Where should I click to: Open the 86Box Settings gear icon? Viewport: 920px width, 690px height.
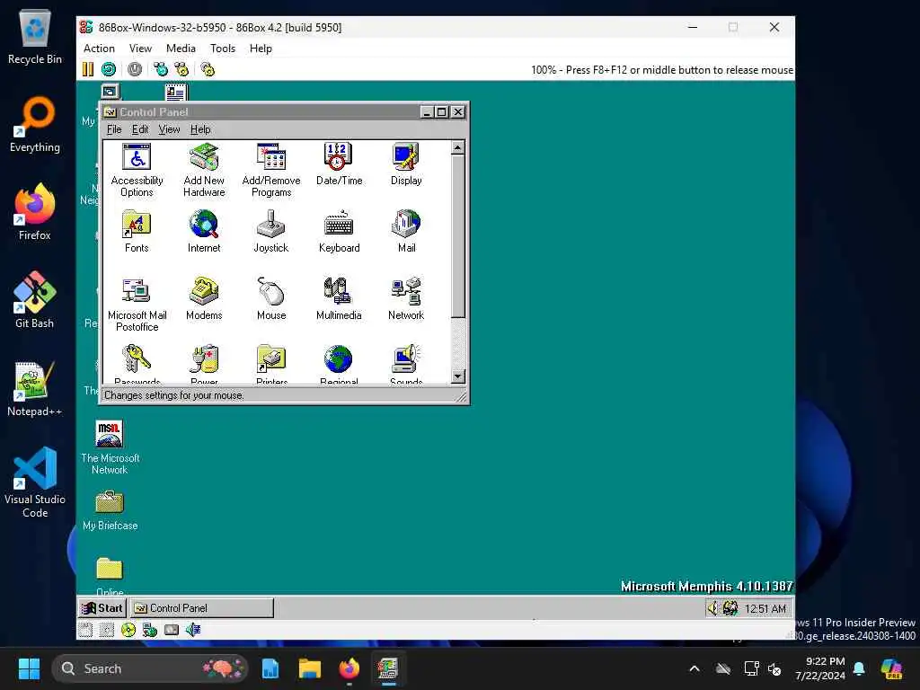pyautogui.click(x=208, y=69)
